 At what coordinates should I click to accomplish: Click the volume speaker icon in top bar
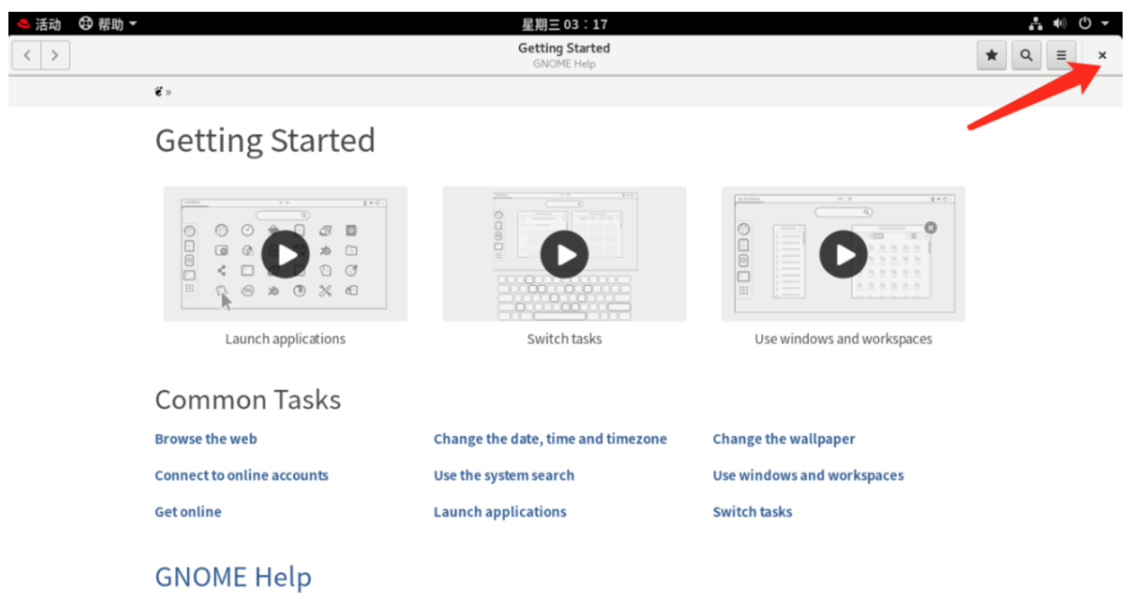point(1060,24)
